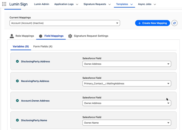This screenshot has height=130, width=182.
Task: Click the Role Mappings person icon
Action: pyautogui.click(x=12, y=36)
